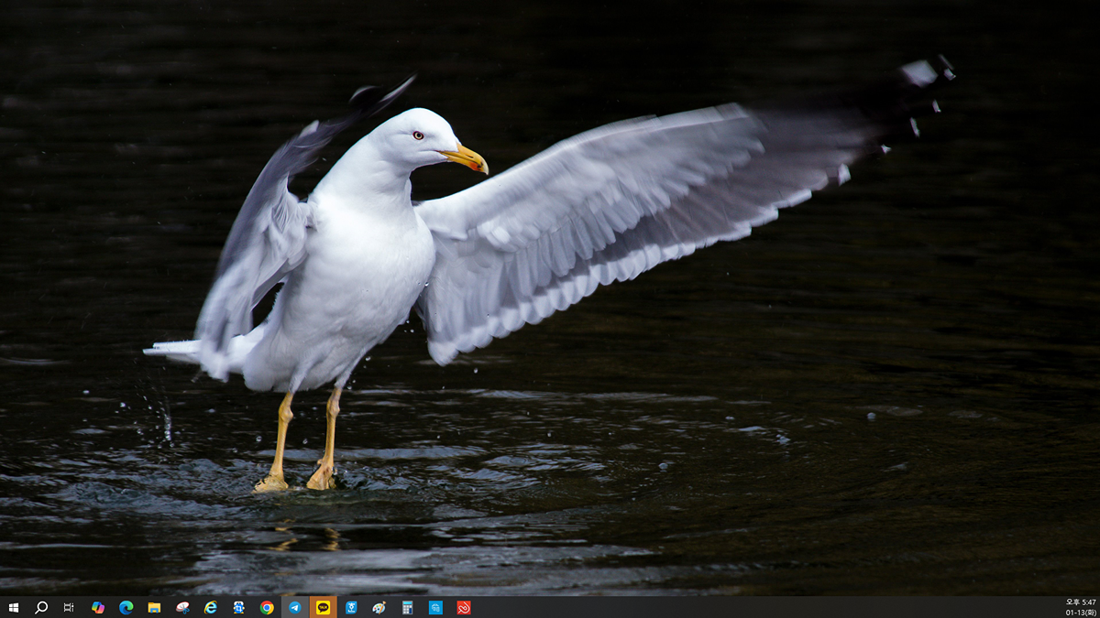Click the light blue icon beside Calculator
1100x618 pixels.
[x=435, y=607]
